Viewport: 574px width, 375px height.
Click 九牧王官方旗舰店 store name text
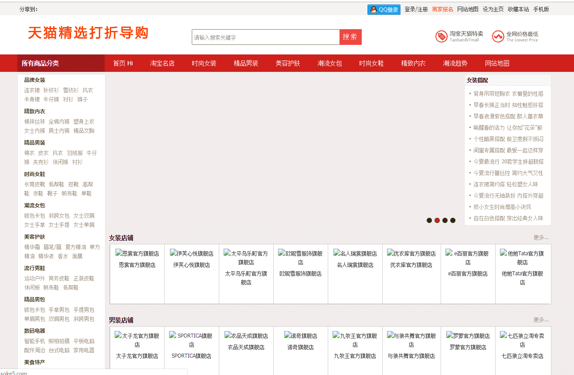(355, 356)
